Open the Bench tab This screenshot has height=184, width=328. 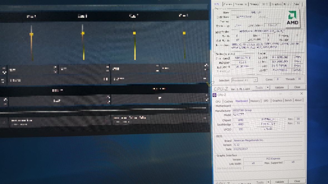tap(288, 101)
